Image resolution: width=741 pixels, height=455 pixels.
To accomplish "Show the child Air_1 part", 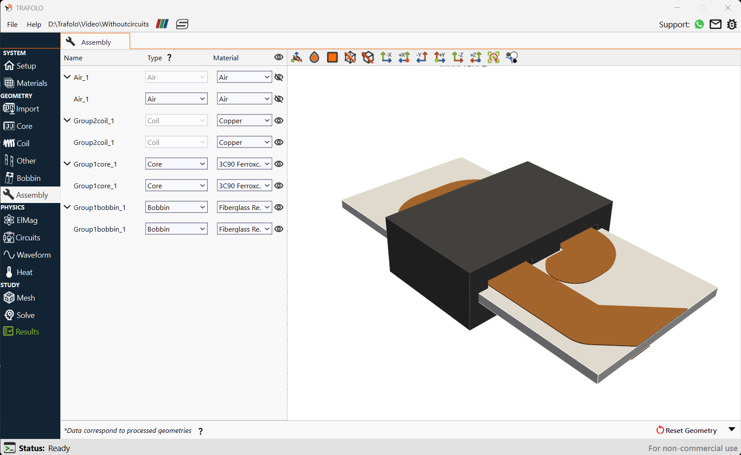I will (x=279, y=99).
